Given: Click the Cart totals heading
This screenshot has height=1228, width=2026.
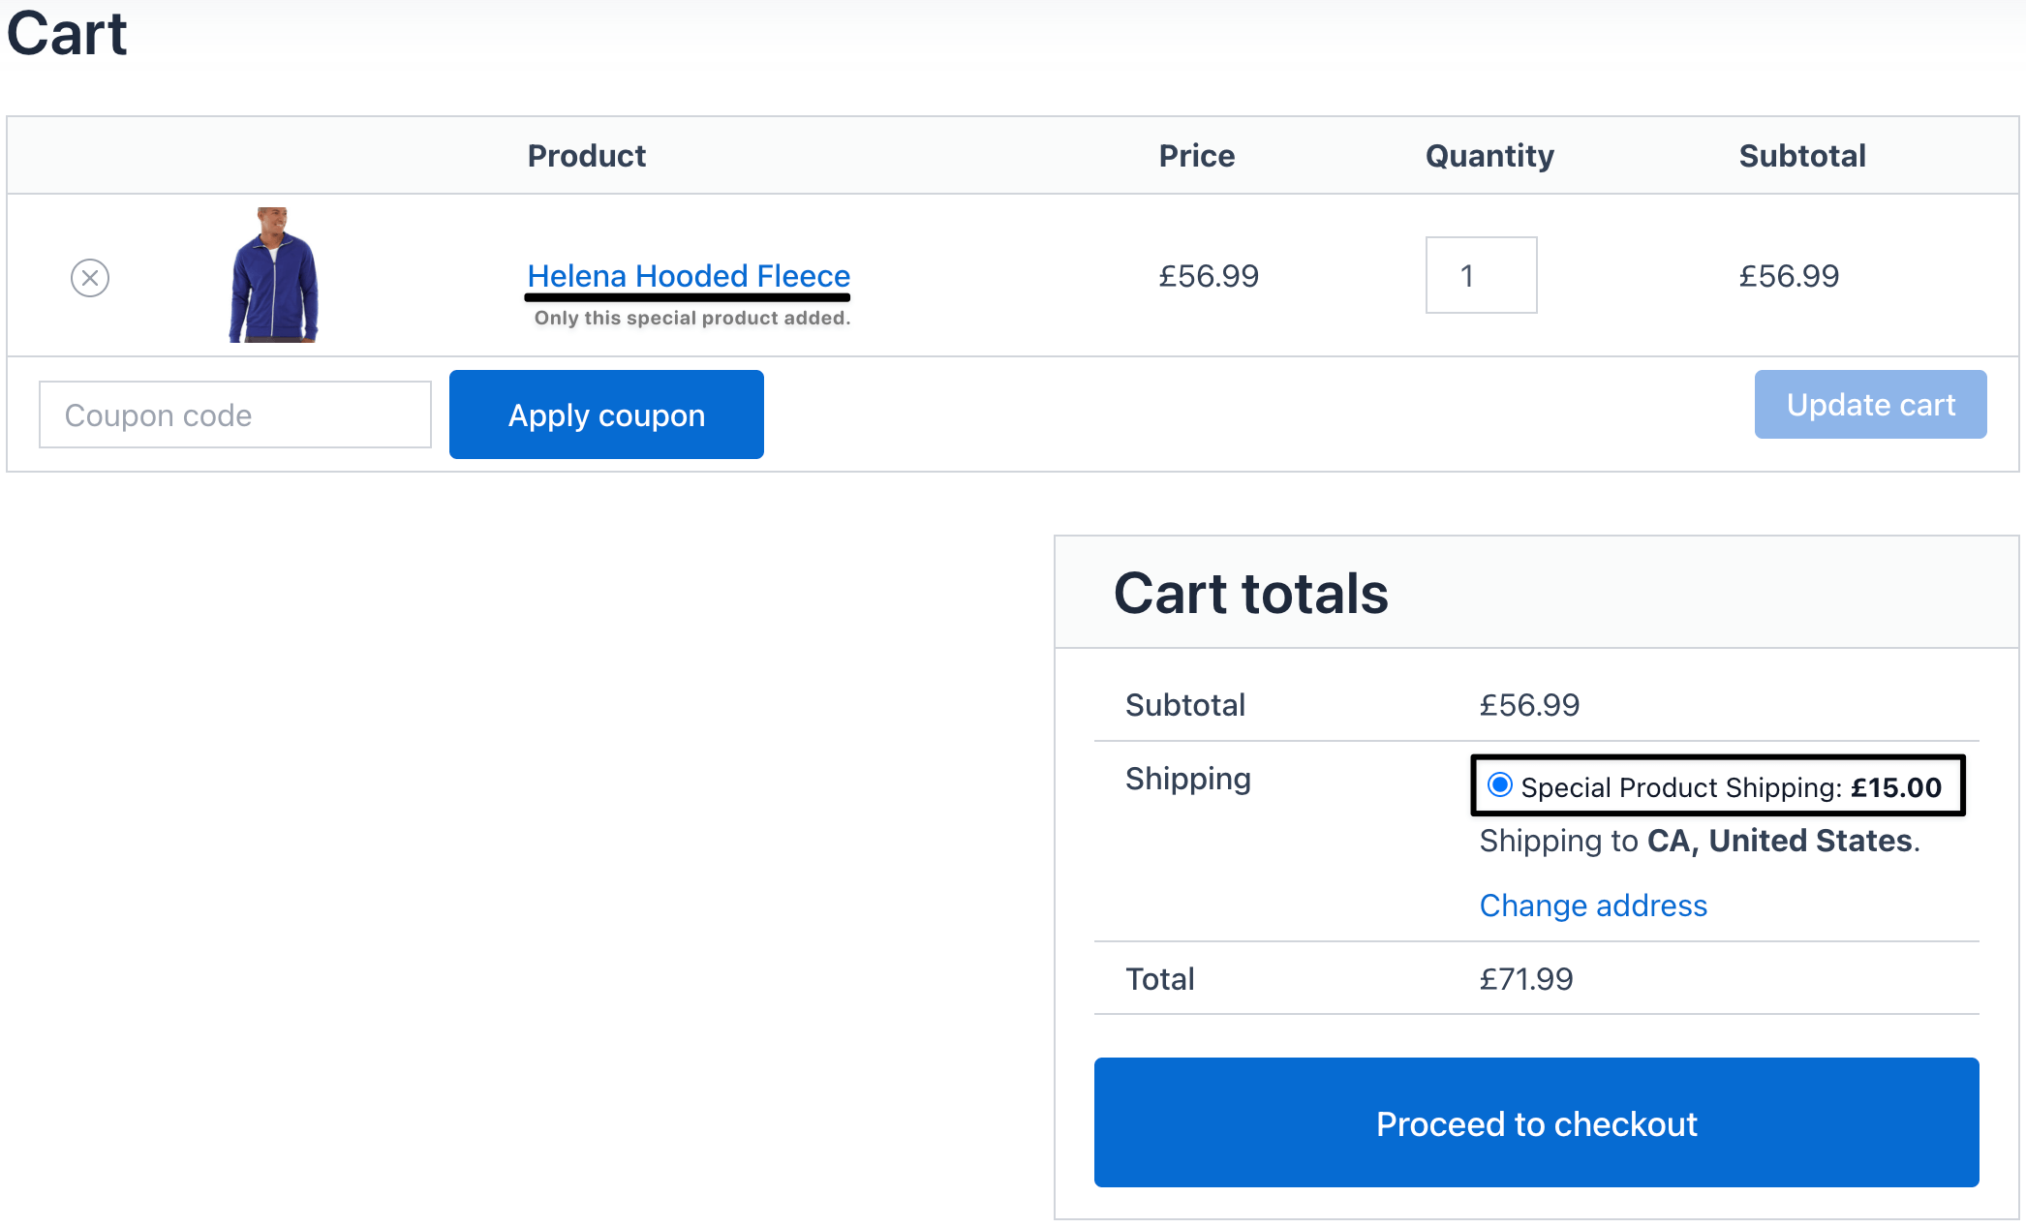Looking at the screenshot, I should click(x=1251, y=593).
